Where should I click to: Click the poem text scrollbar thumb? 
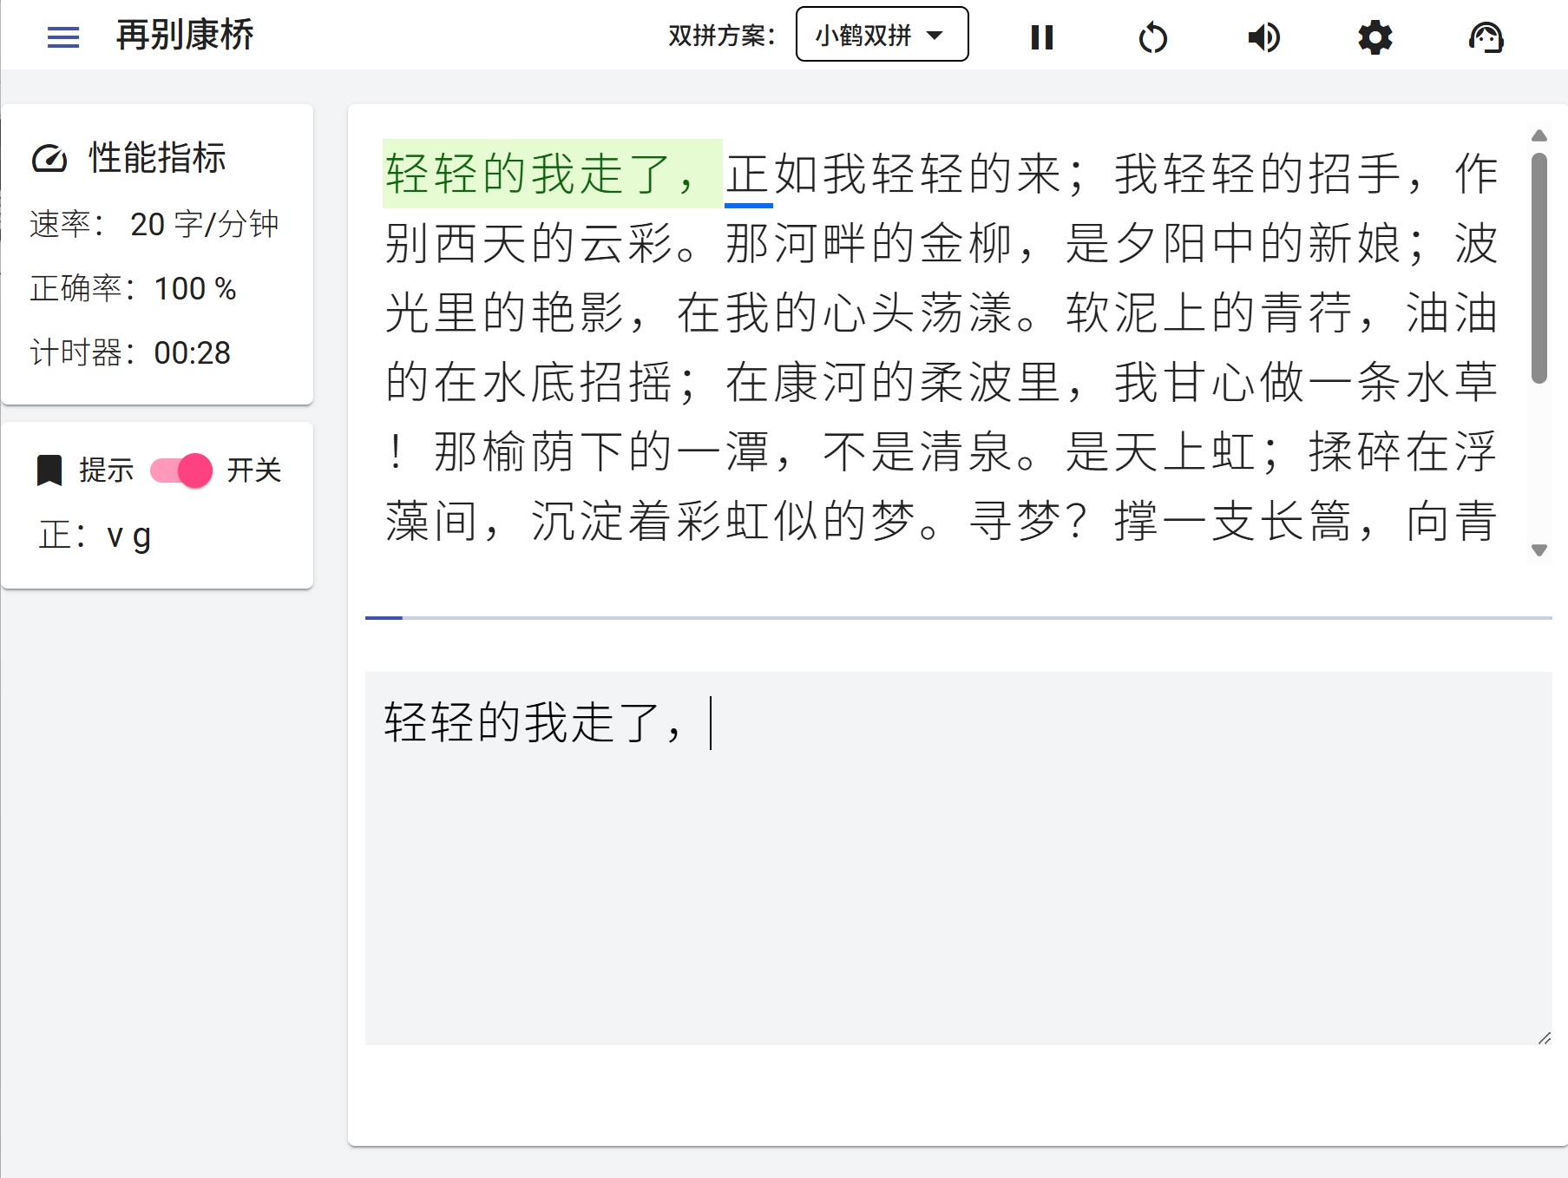[x=1539, y=267]
